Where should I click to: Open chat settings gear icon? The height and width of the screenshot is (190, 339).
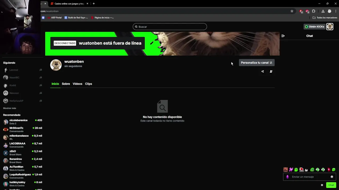pos(322,185)
